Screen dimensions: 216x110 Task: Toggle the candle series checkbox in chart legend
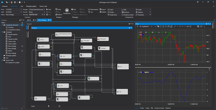[139, 32]
